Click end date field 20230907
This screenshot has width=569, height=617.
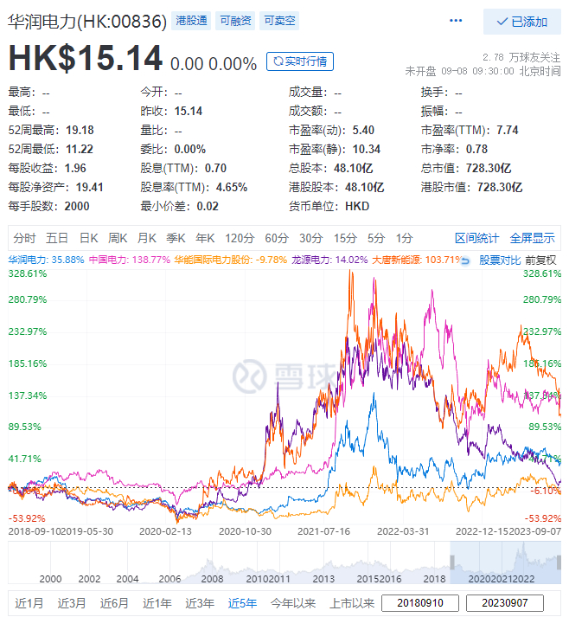point(505,603)
